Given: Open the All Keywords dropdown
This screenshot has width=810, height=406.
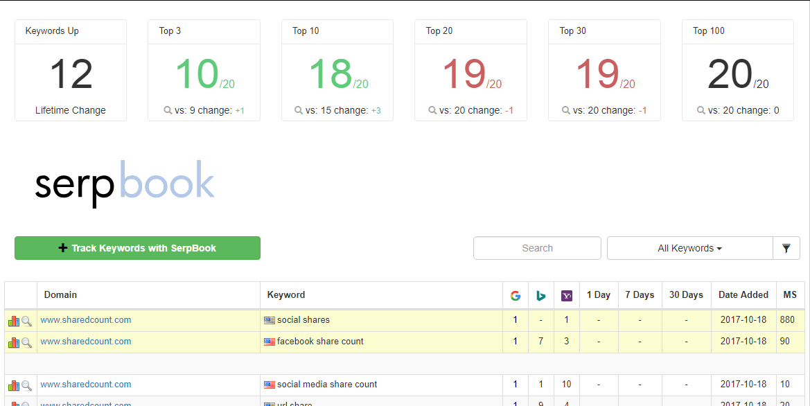Looking at the screenshot, I should pos(689,248).
